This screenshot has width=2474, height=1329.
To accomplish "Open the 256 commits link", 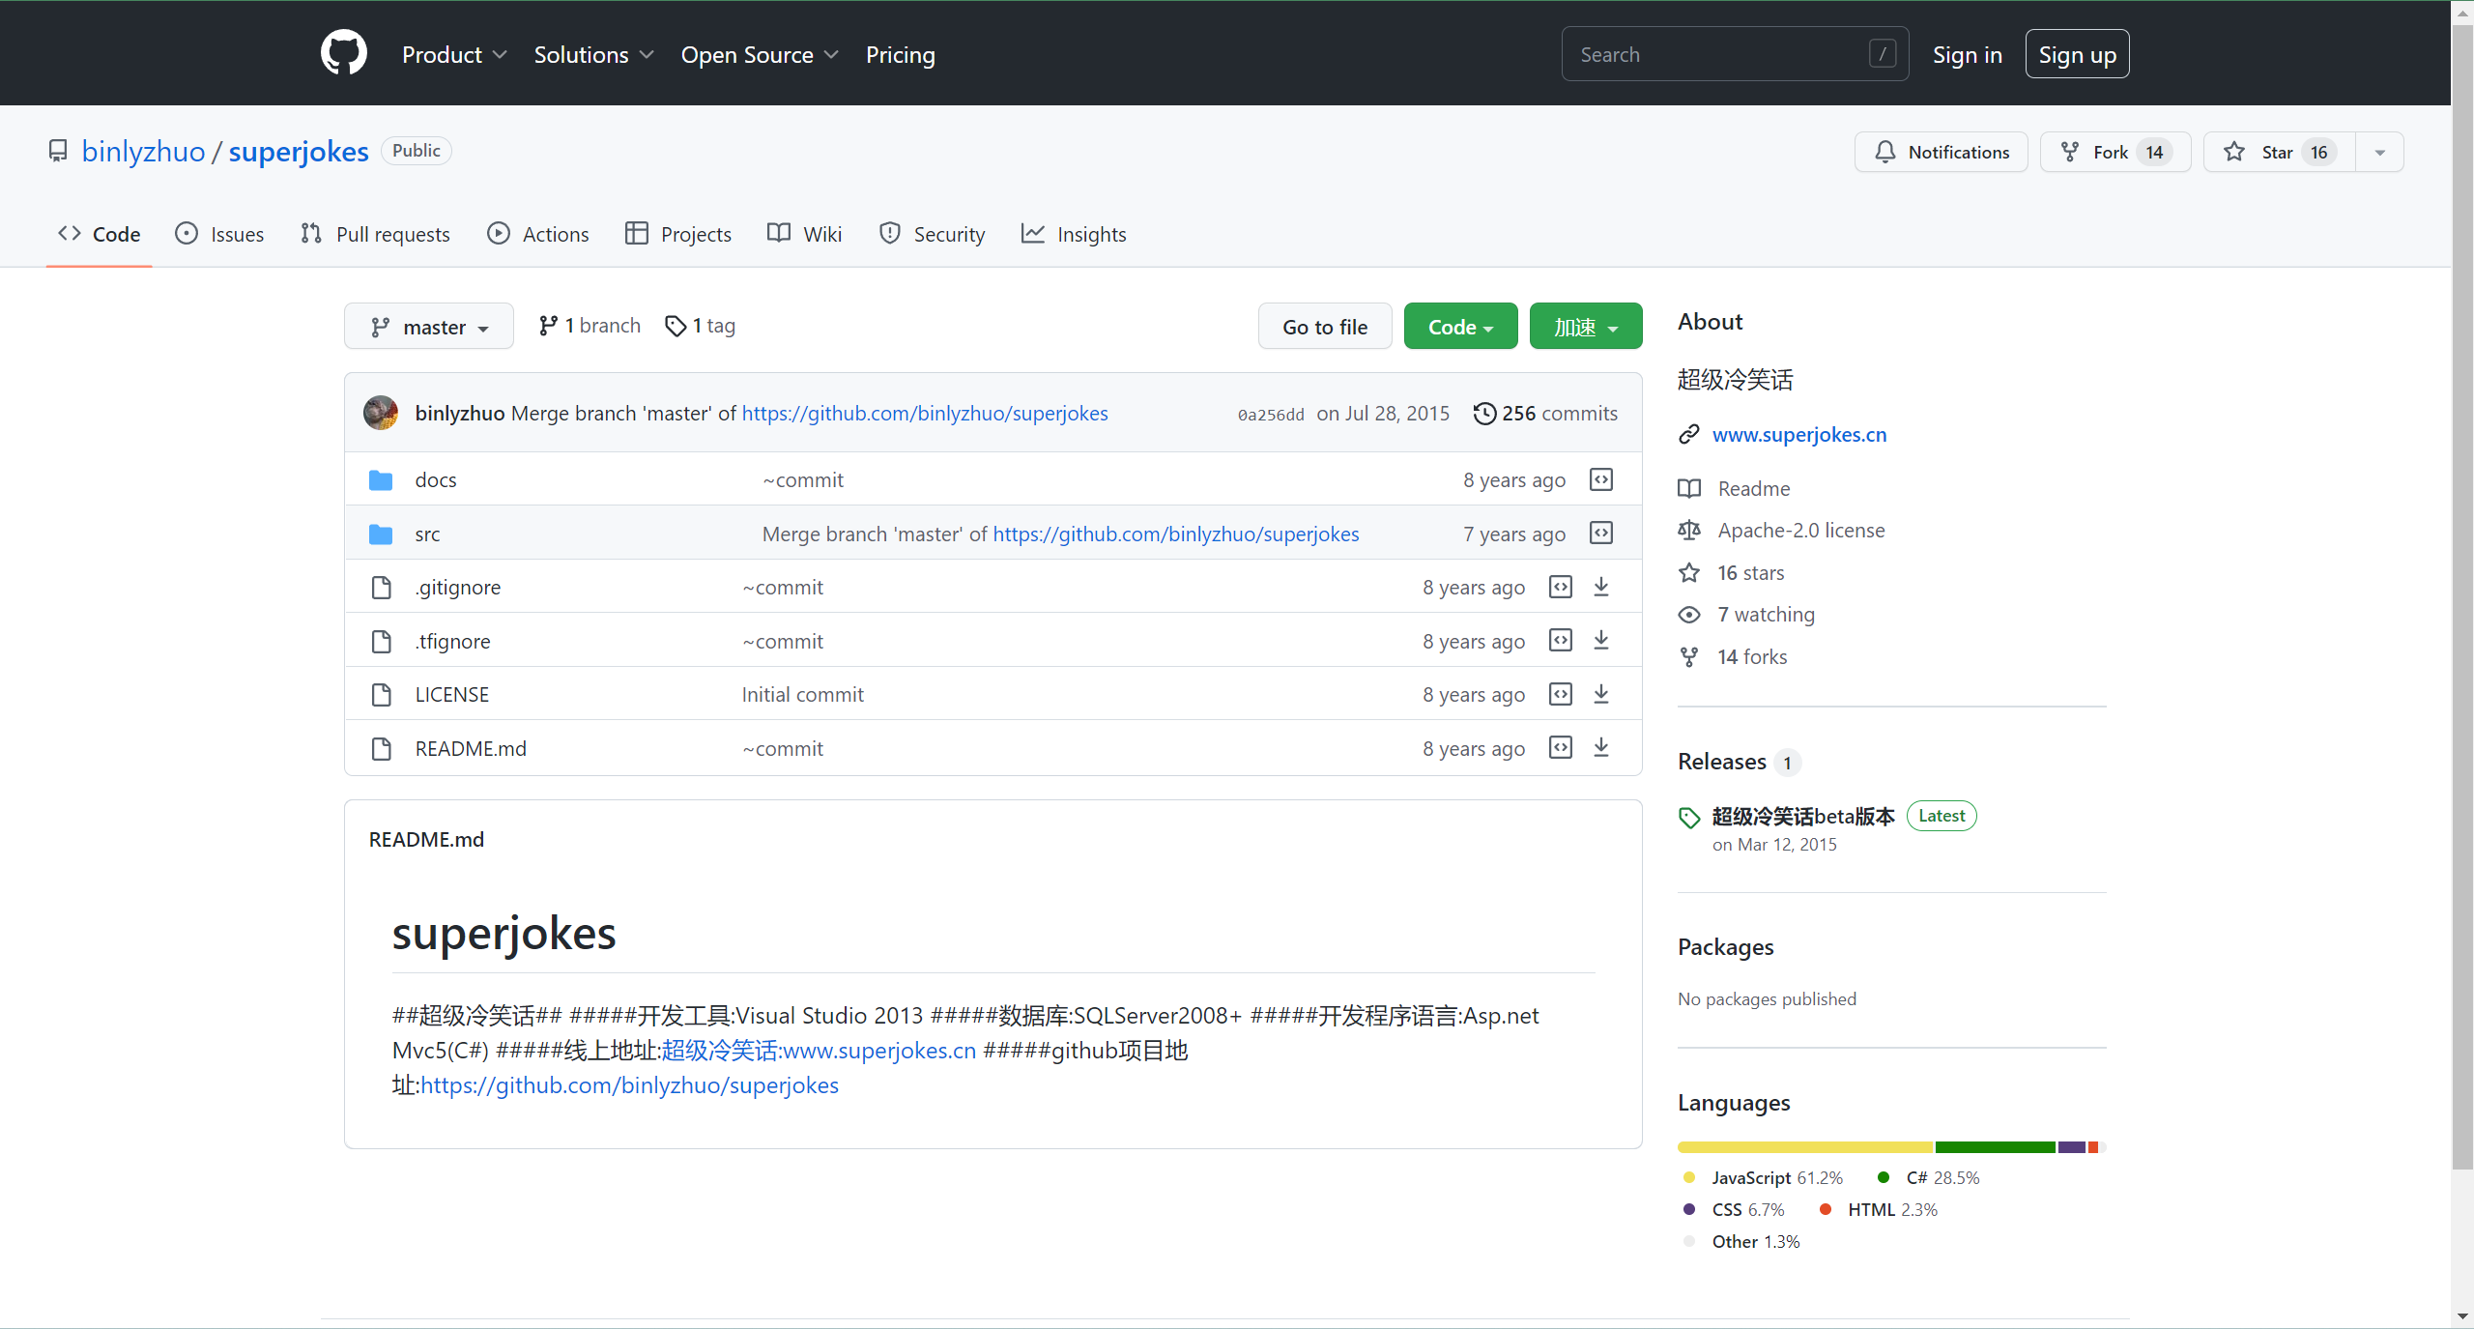I will (1545, 414).
